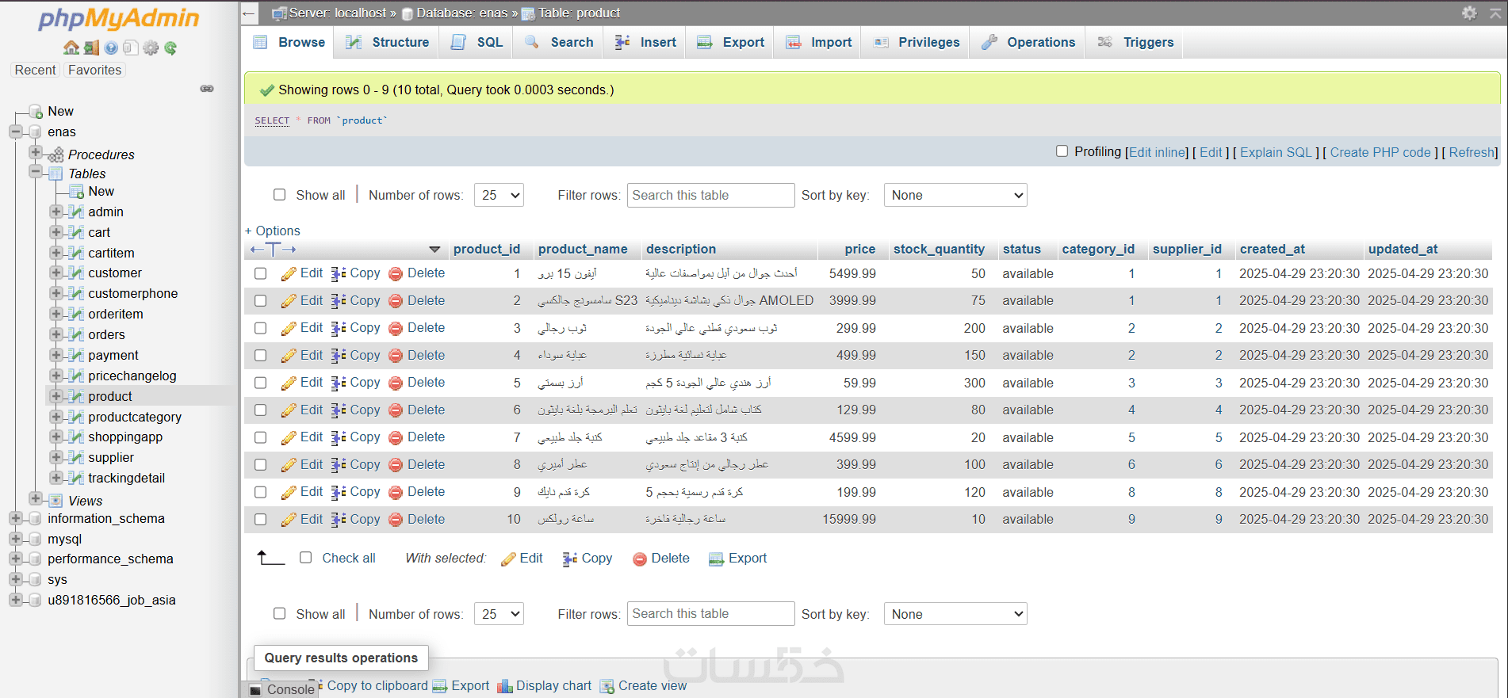Screen dimensions: 1508x698
Task: Select row checkbox for product_id 8
Action: point(260,465)
